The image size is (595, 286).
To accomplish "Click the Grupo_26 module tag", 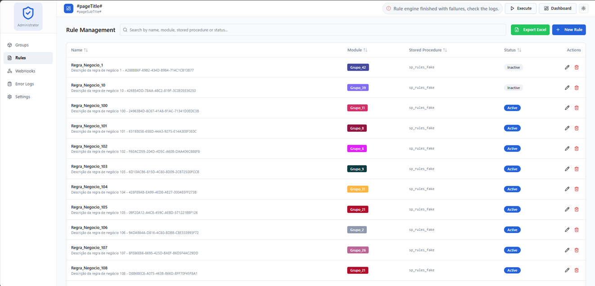I will (x=358, y=250).
